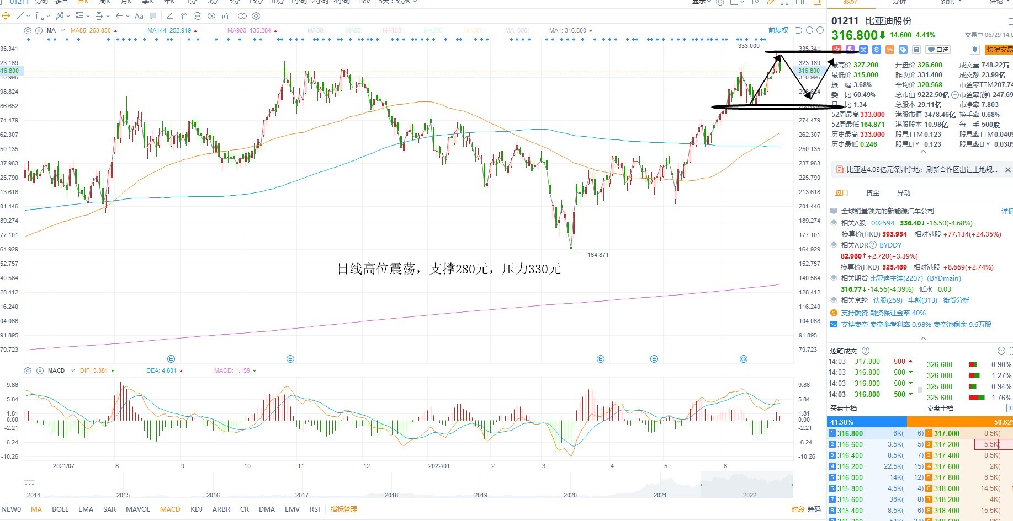Screen dimensions: 1013x521
Task: Select the Aa text annotation tool
Action: click(139, 16)
